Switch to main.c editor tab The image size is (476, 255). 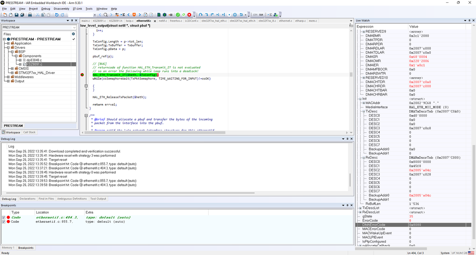point(86,21)
